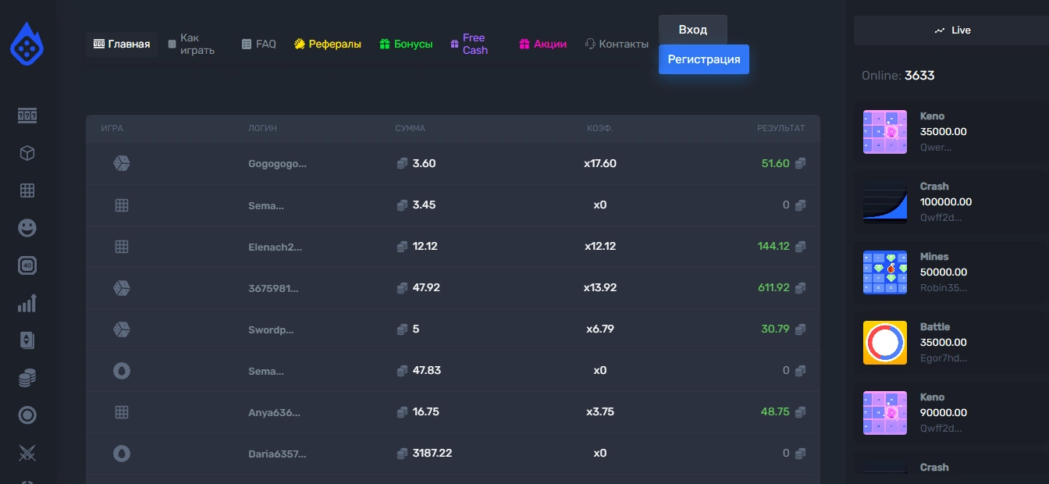Click the blue flame dice logo
This screenshot has height=484, width=1049.
[x=27, y=42]
